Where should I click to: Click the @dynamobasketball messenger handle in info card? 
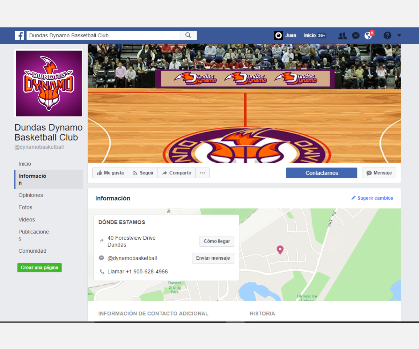click(132, 258)
